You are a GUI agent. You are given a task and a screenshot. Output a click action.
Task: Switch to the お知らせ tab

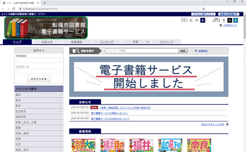(x=47, y=42)
